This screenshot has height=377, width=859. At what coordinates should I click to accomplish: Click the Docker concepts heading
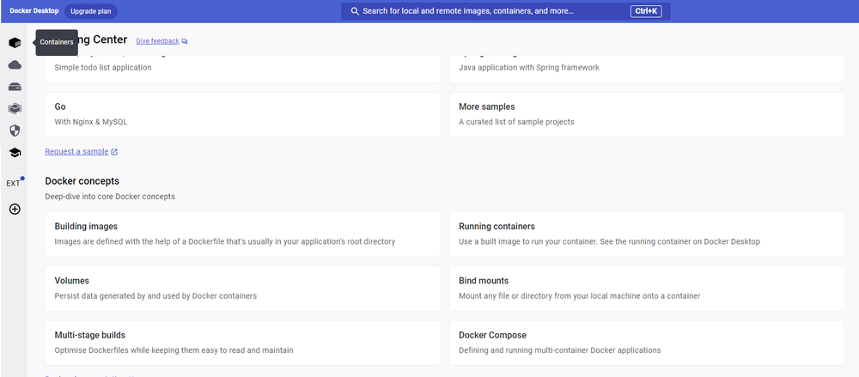[82, 181]
